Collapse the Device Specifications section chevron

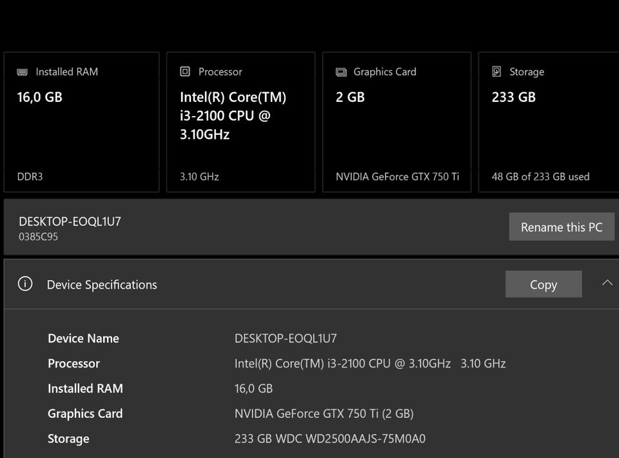pos(607,283)
